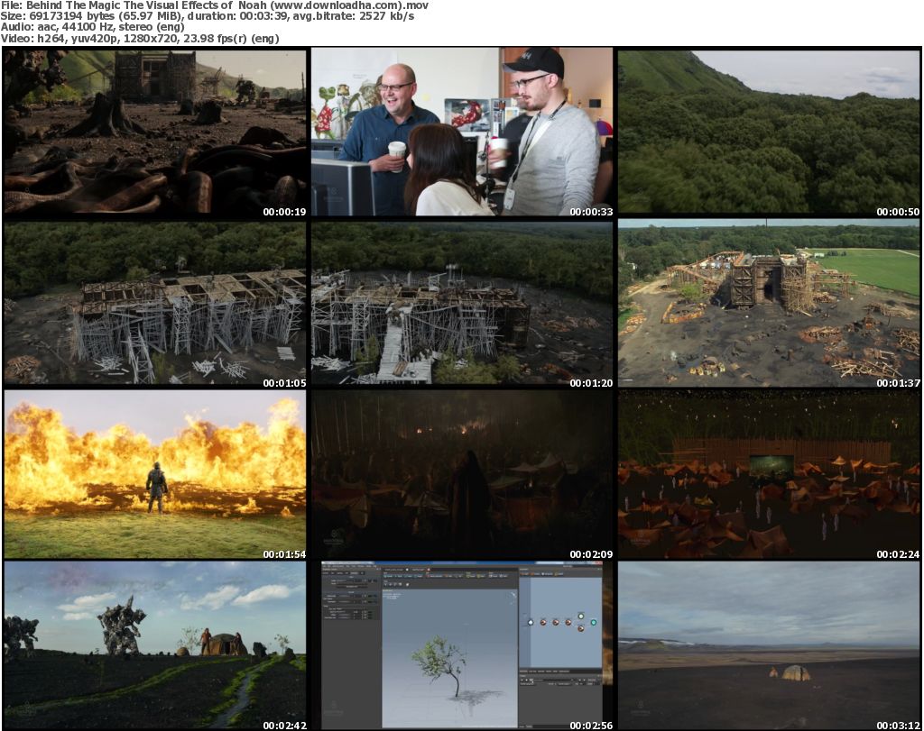Click the 00:02:42 timestamp label
Image resolution: width=924 pixels, height=731 pixels.
click(284, 726)
